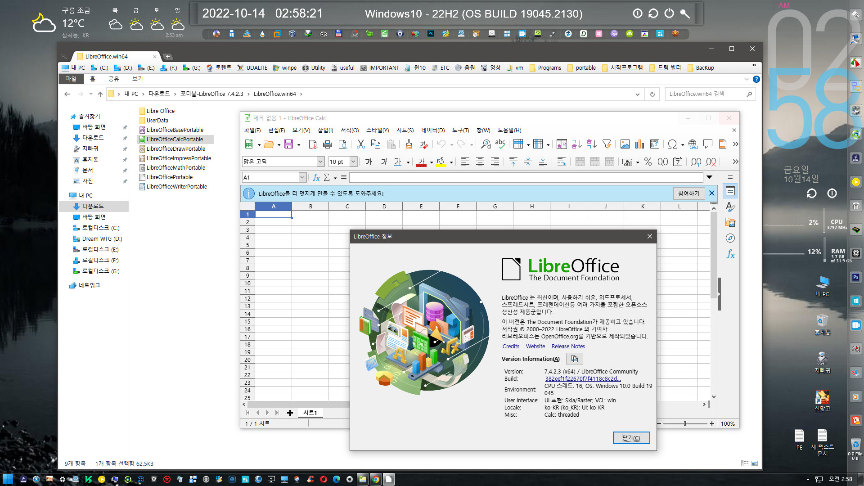Expand the Explorer ribbon chevron
Screen dimensions: 864x486
(746, 79)
